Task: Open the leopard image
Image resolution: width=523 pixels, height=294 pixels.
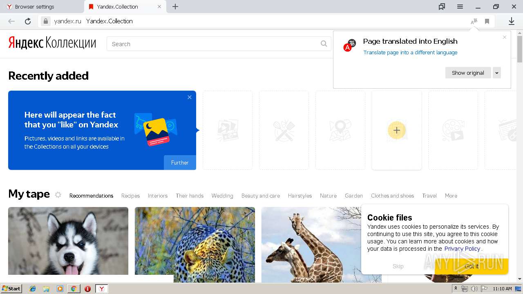Action: tap(195, 245)
